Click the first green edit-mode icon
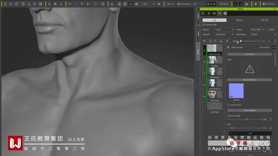The height and width of the screenshot is (156, 278). pyautogui.click(x=236, y=4)
